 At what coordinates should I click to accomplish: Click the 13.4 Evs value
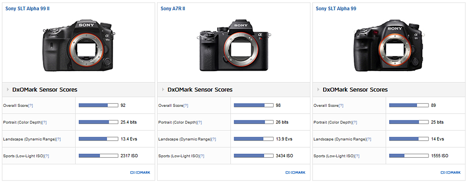point(129,139)
